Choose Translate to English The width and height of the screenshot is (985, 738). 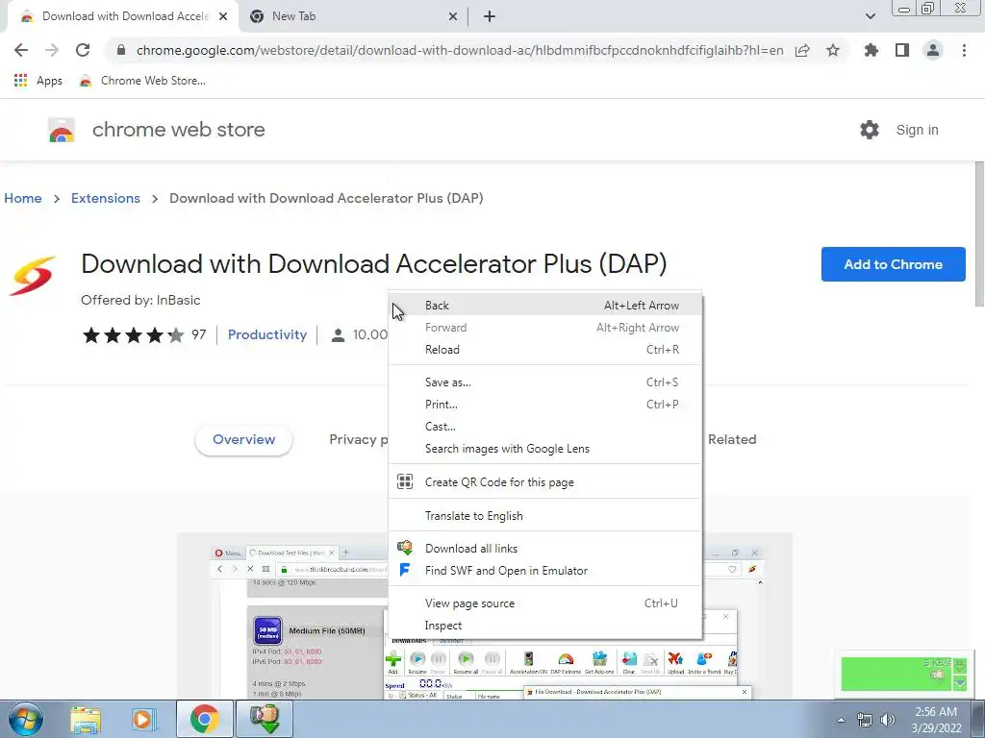544,516
